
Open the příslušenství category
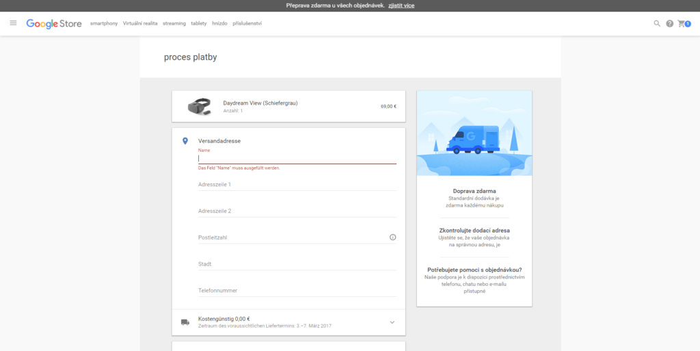(x=247, y=23)
